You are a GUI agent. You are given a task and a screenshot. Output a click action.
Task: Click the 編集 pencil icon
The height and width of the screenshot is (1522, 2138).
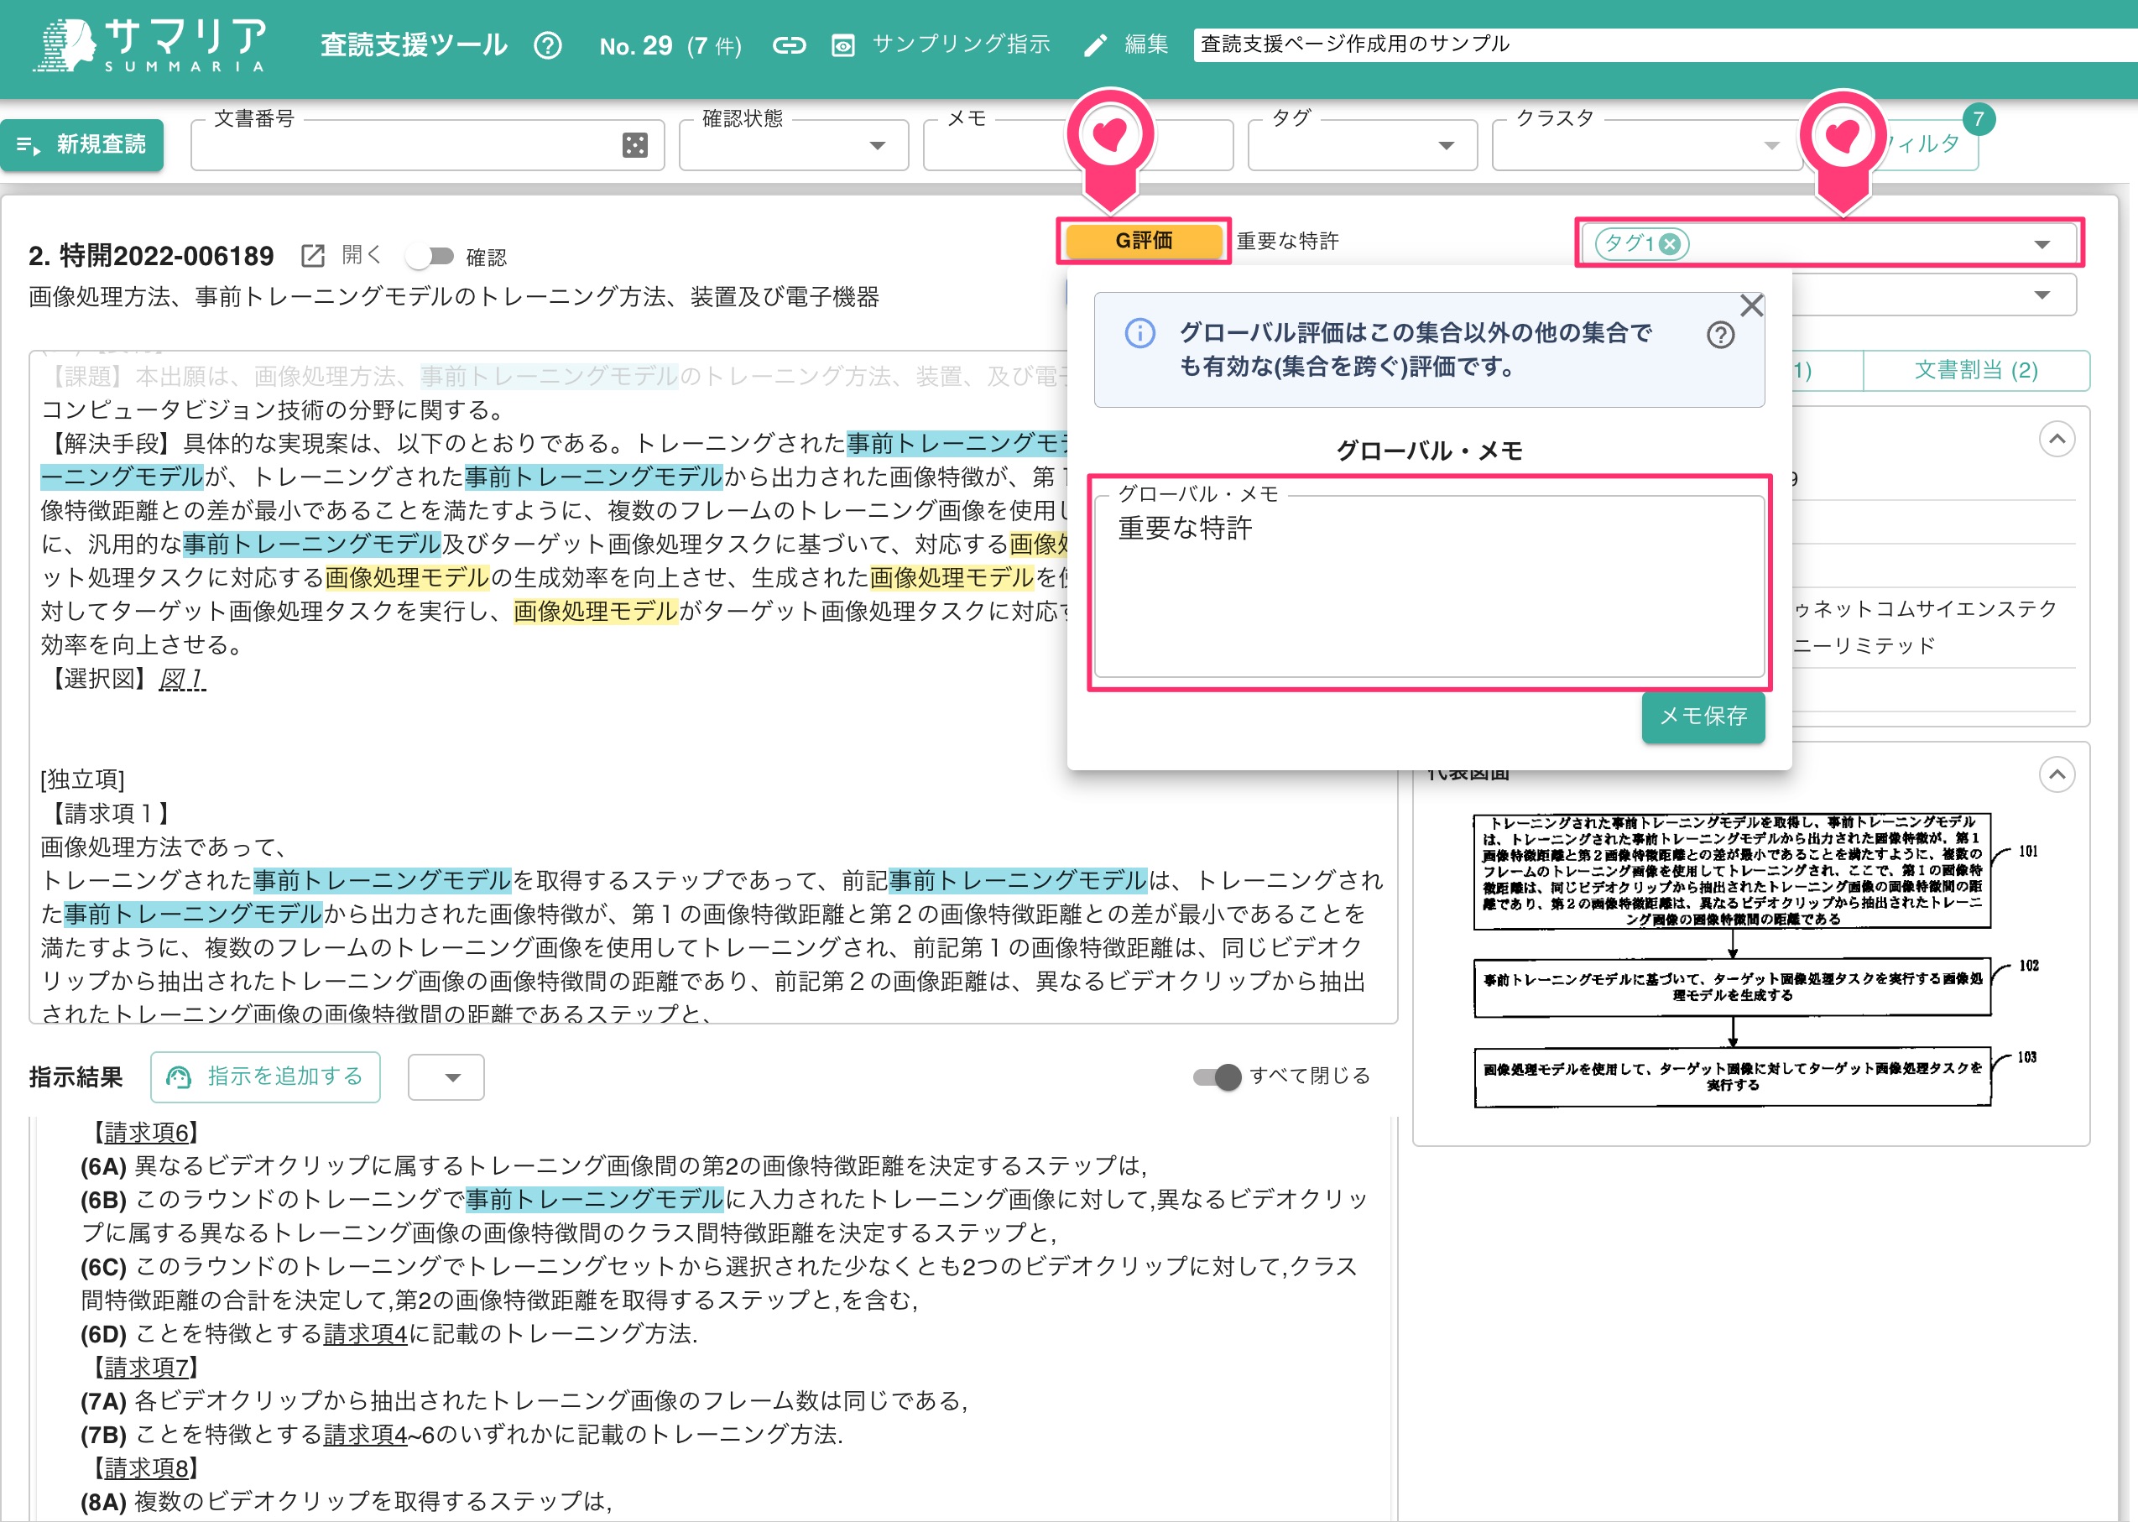click(1094, 44)
